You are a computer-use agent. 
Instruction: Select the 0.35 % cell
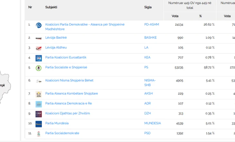pos(210,114)
